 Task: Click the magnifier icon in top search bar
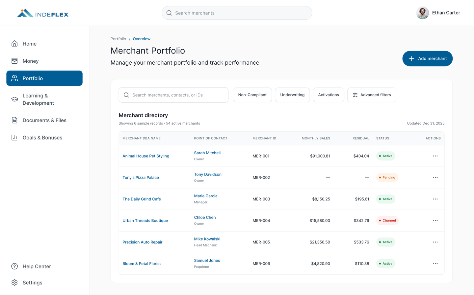169,13
